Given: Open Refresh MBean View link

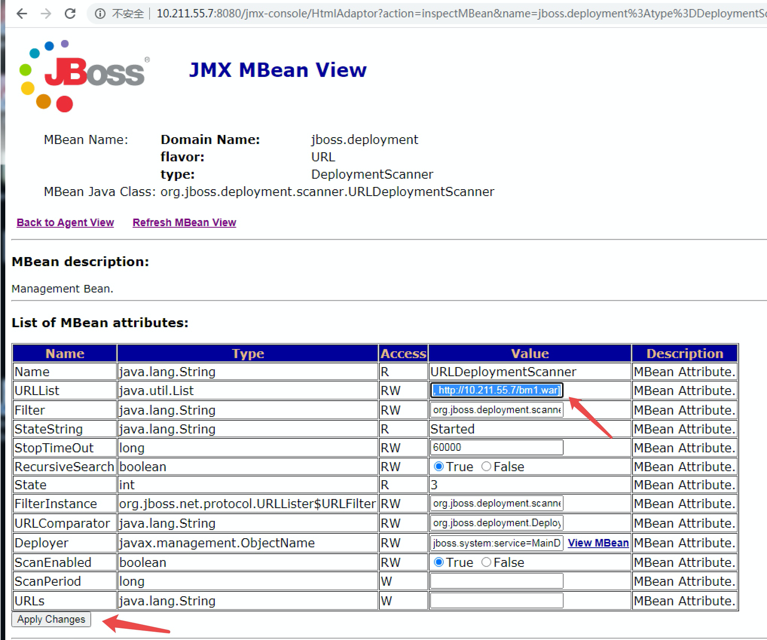Looking at the screenshot, I should tap(184, 222).
